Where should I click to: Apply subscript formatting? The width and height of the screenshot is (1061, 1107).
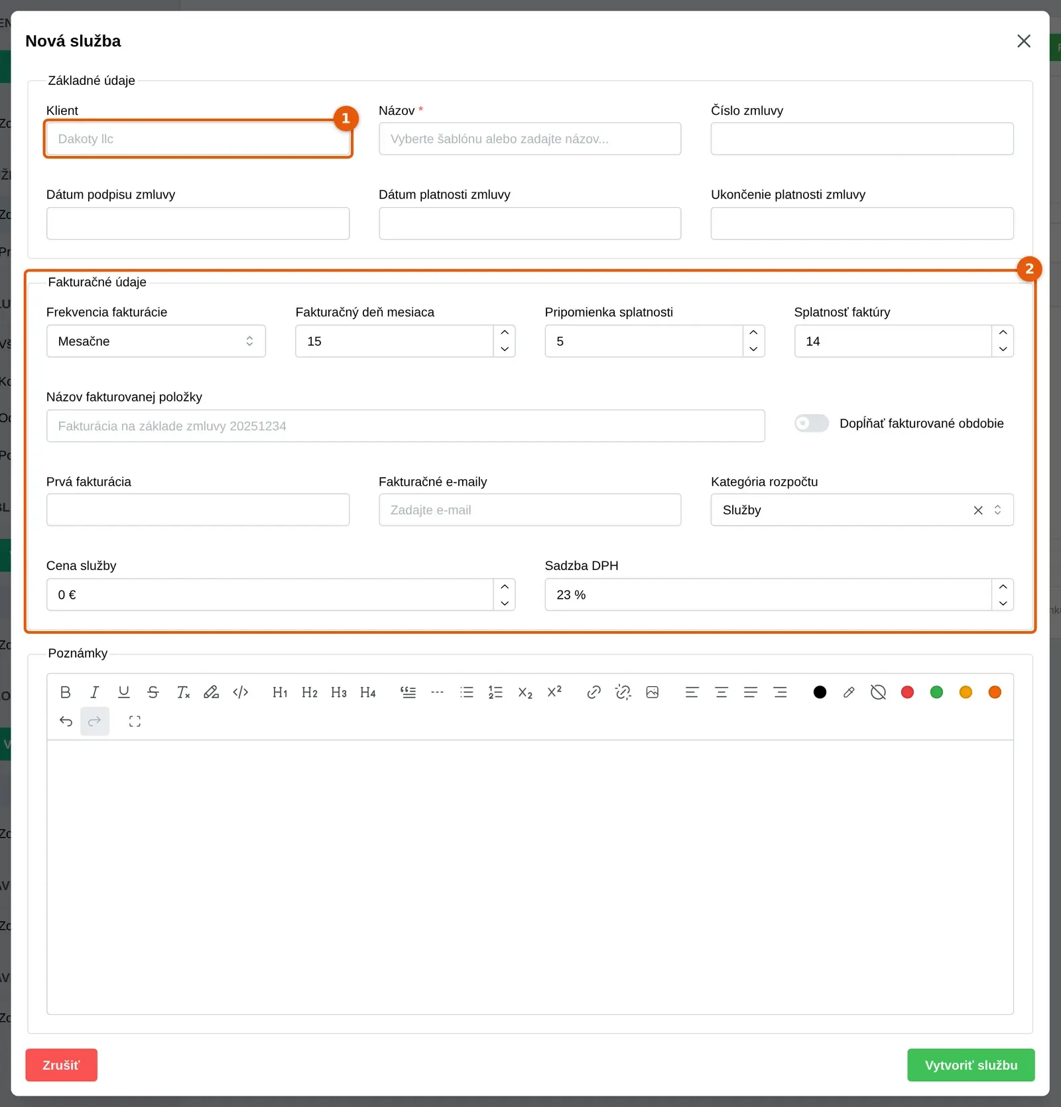(x=525, y=692)
